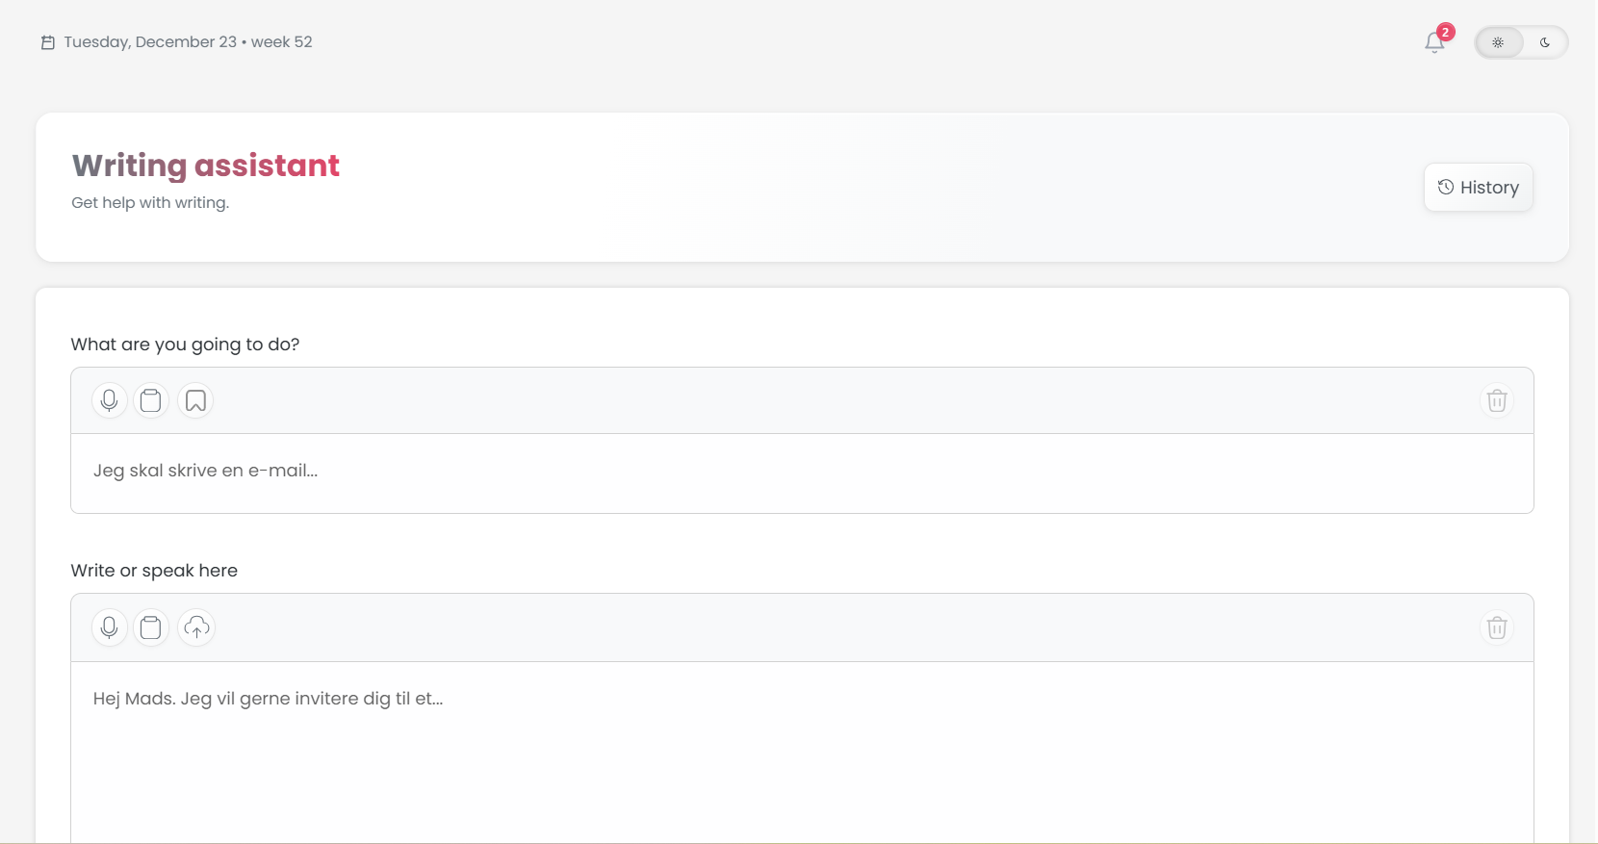Image resolution: width=1598 pixels, height=844 pixels.
Task: Click the clipboard icon in the writing area
Action: point(151,627)
